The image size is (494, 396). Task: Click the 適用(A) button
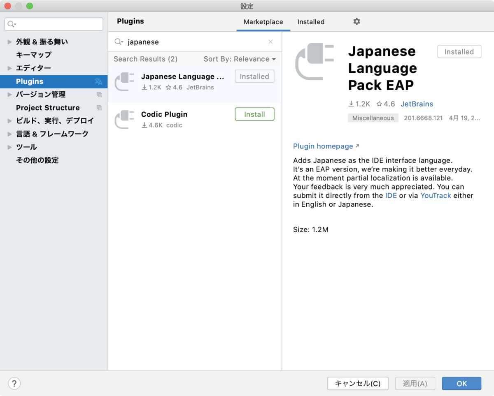click(415, 383)
